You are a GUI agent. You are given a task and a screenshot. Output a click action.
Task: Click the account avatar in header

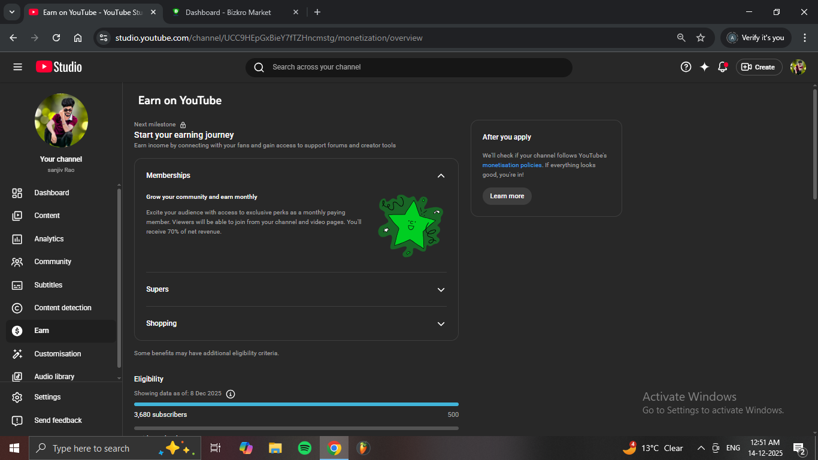click(x=798, y=67)
